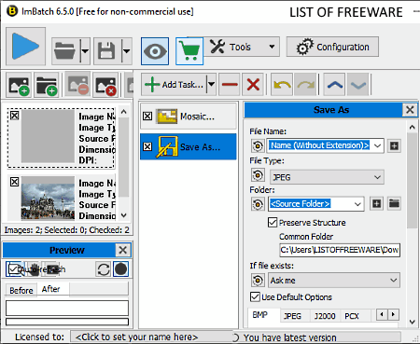Click the black circle preview button
This screenshot has width=420, height=344.
coord(120,269)
